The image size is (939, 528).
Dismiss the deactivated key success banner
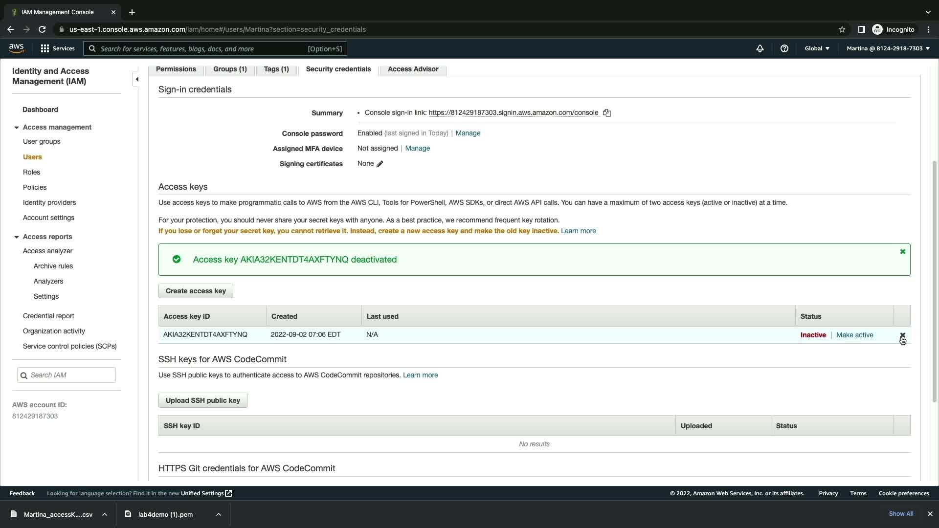click(902, 252)
